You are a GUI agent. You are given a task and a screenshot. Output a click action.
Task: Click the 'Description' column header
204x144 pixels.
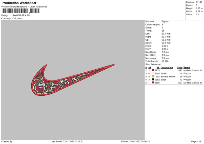coord(167,68)
